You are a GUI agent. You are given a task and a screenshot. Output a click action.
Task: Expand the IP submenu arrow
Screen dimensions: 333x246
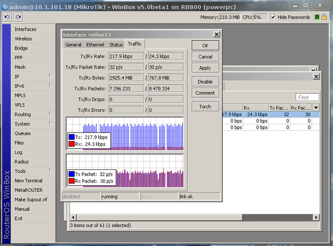[50, 76]
